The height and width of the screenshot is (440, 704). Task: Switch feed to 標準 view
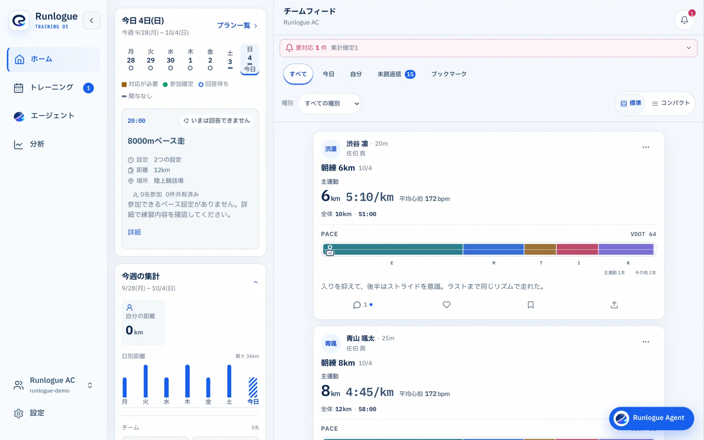[x=631, y=103]
